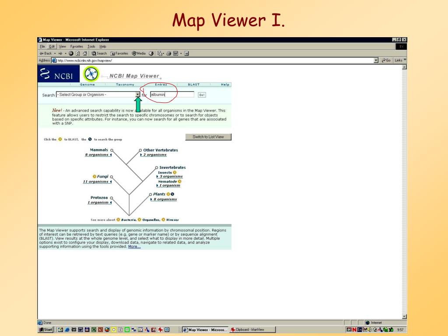Click the BLAST icon next to Nematode
Screen dimensions: 448x336
click(180, 181)
